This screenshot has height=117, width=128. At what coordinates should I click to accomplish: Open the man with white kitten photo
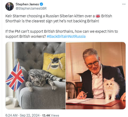(96, 76)
